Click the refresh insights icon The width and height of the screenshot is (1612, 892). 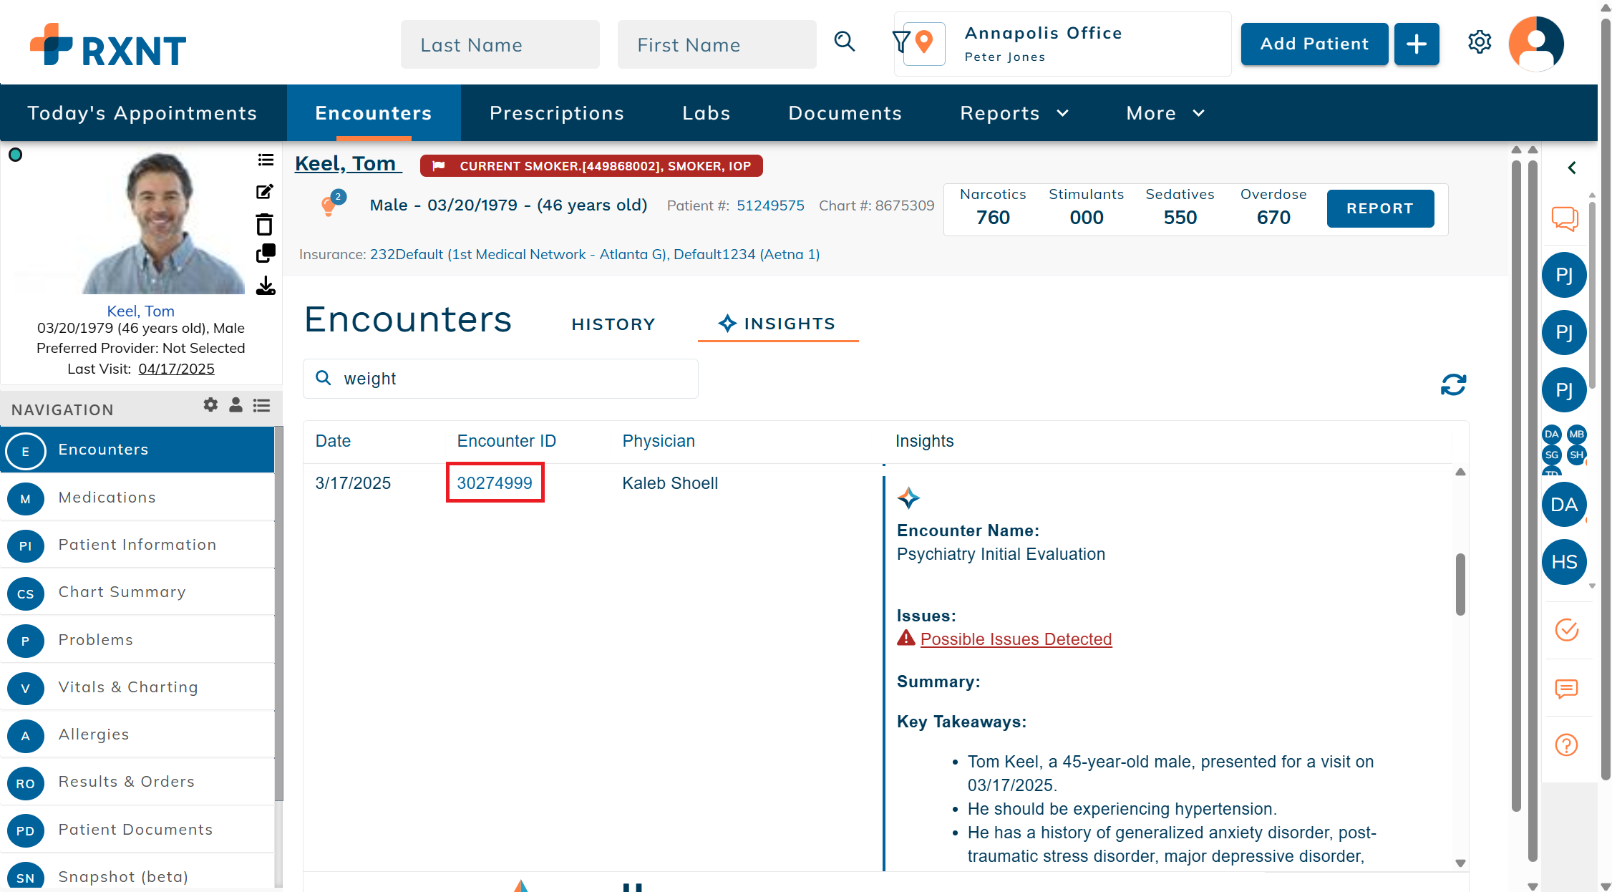tap(1453, 385)
